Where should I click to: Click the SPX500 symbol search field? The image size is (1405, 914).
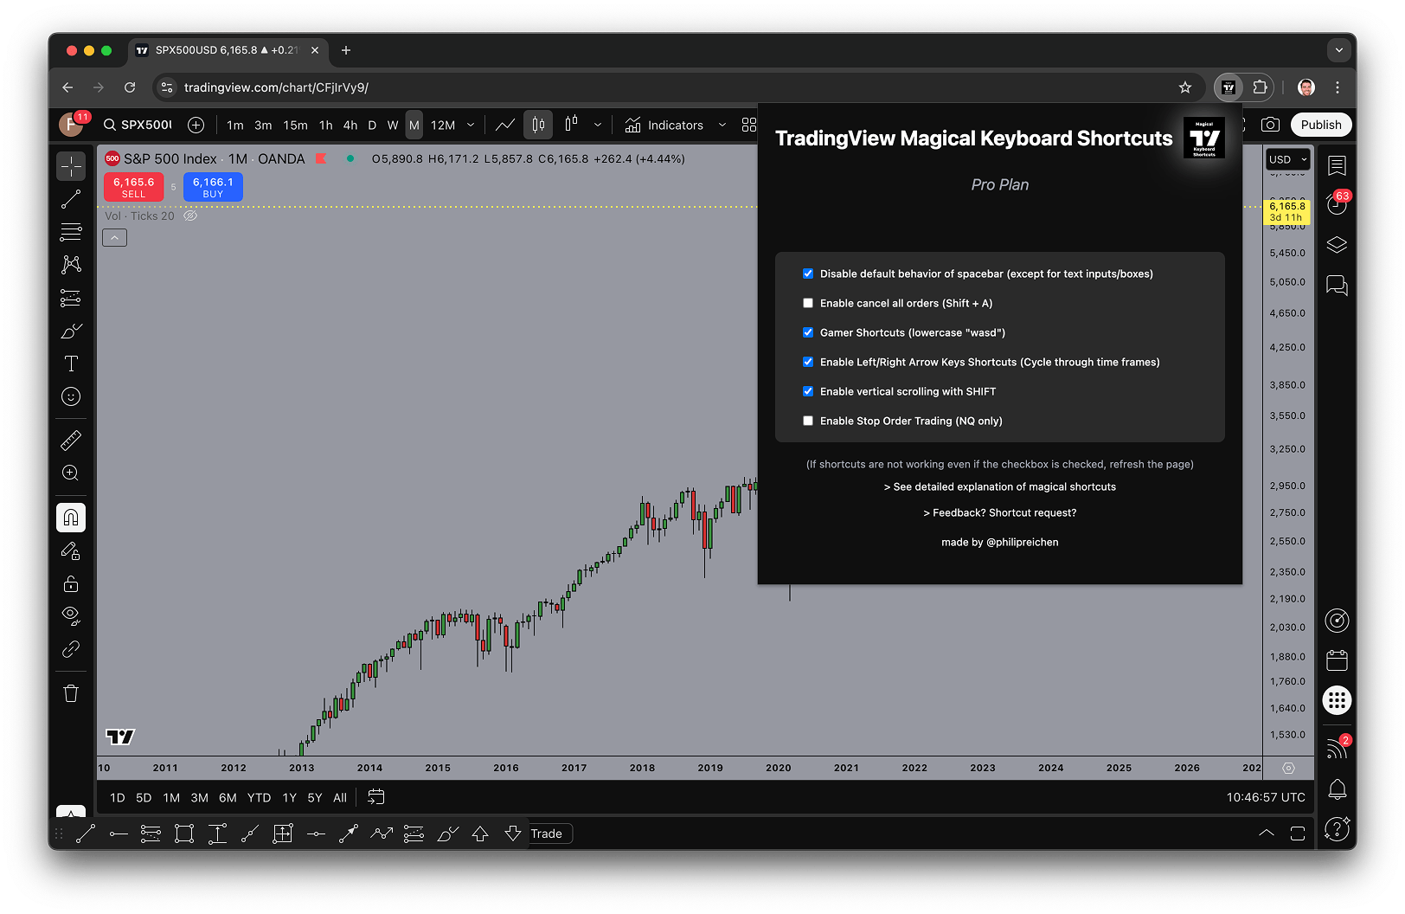tap(138, 125)
